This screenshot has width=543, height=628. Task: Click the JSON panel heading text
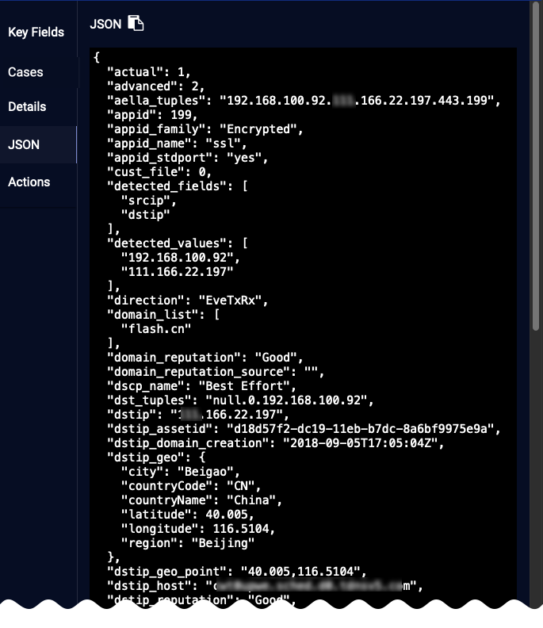pyautogui.click(x=105, y=25)
